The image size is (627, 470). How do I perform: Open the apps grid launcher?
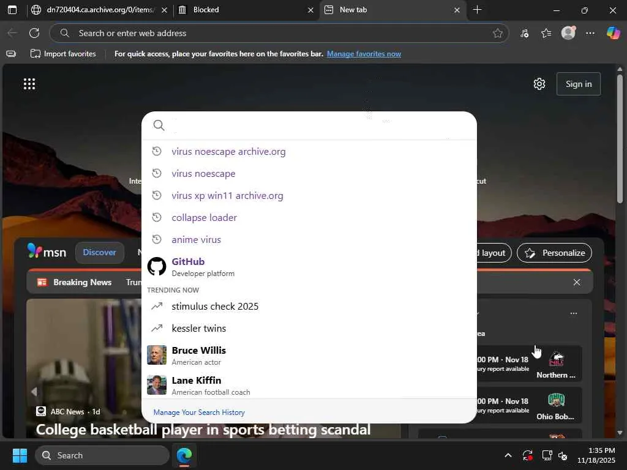[29, 84]
